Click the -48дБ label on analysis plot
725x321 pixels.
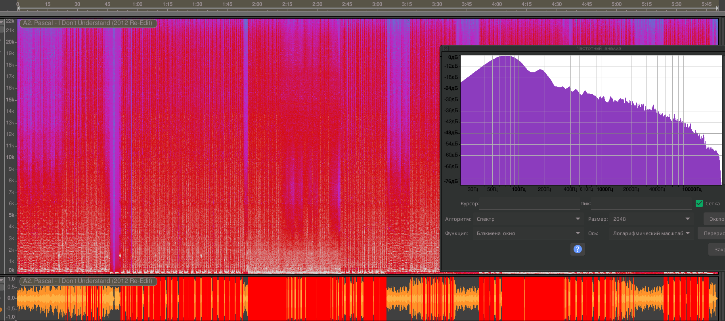(x=451, y=132)
